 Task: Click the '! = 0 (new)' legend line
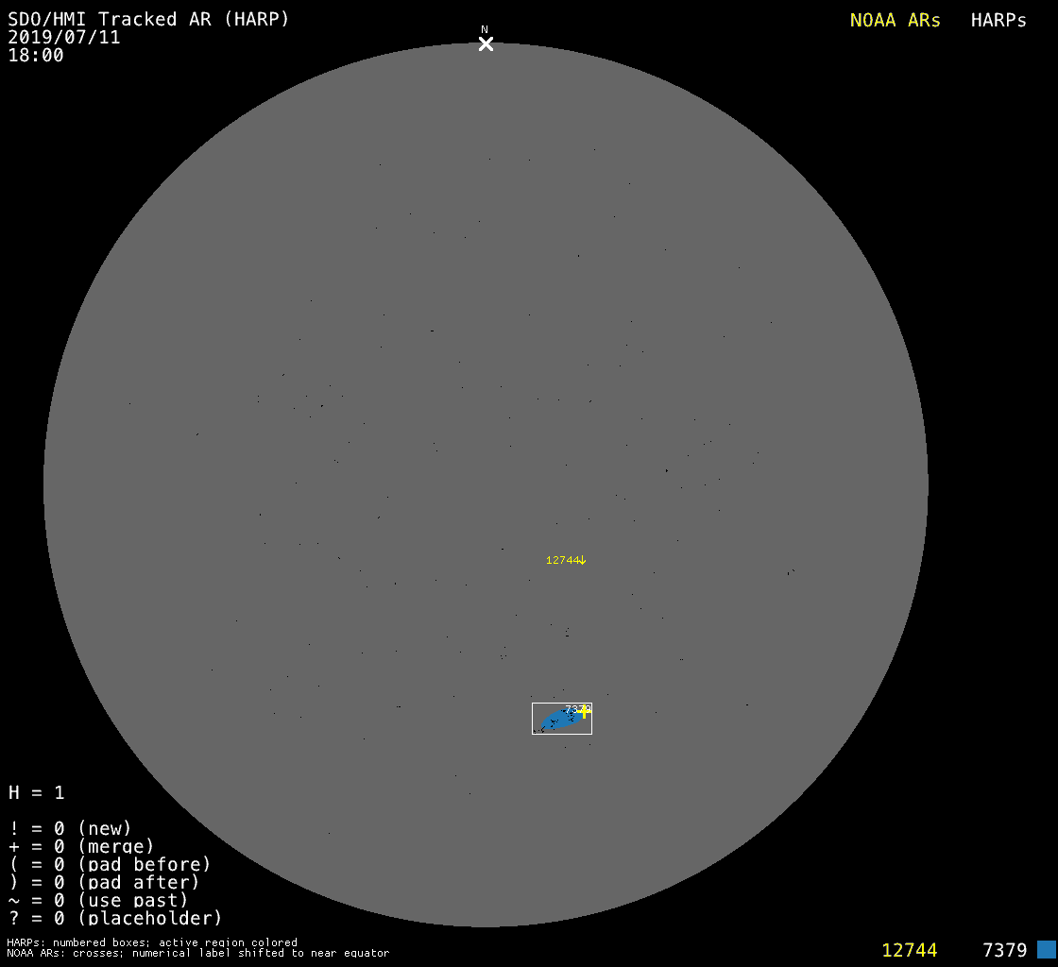pos(70,828)
